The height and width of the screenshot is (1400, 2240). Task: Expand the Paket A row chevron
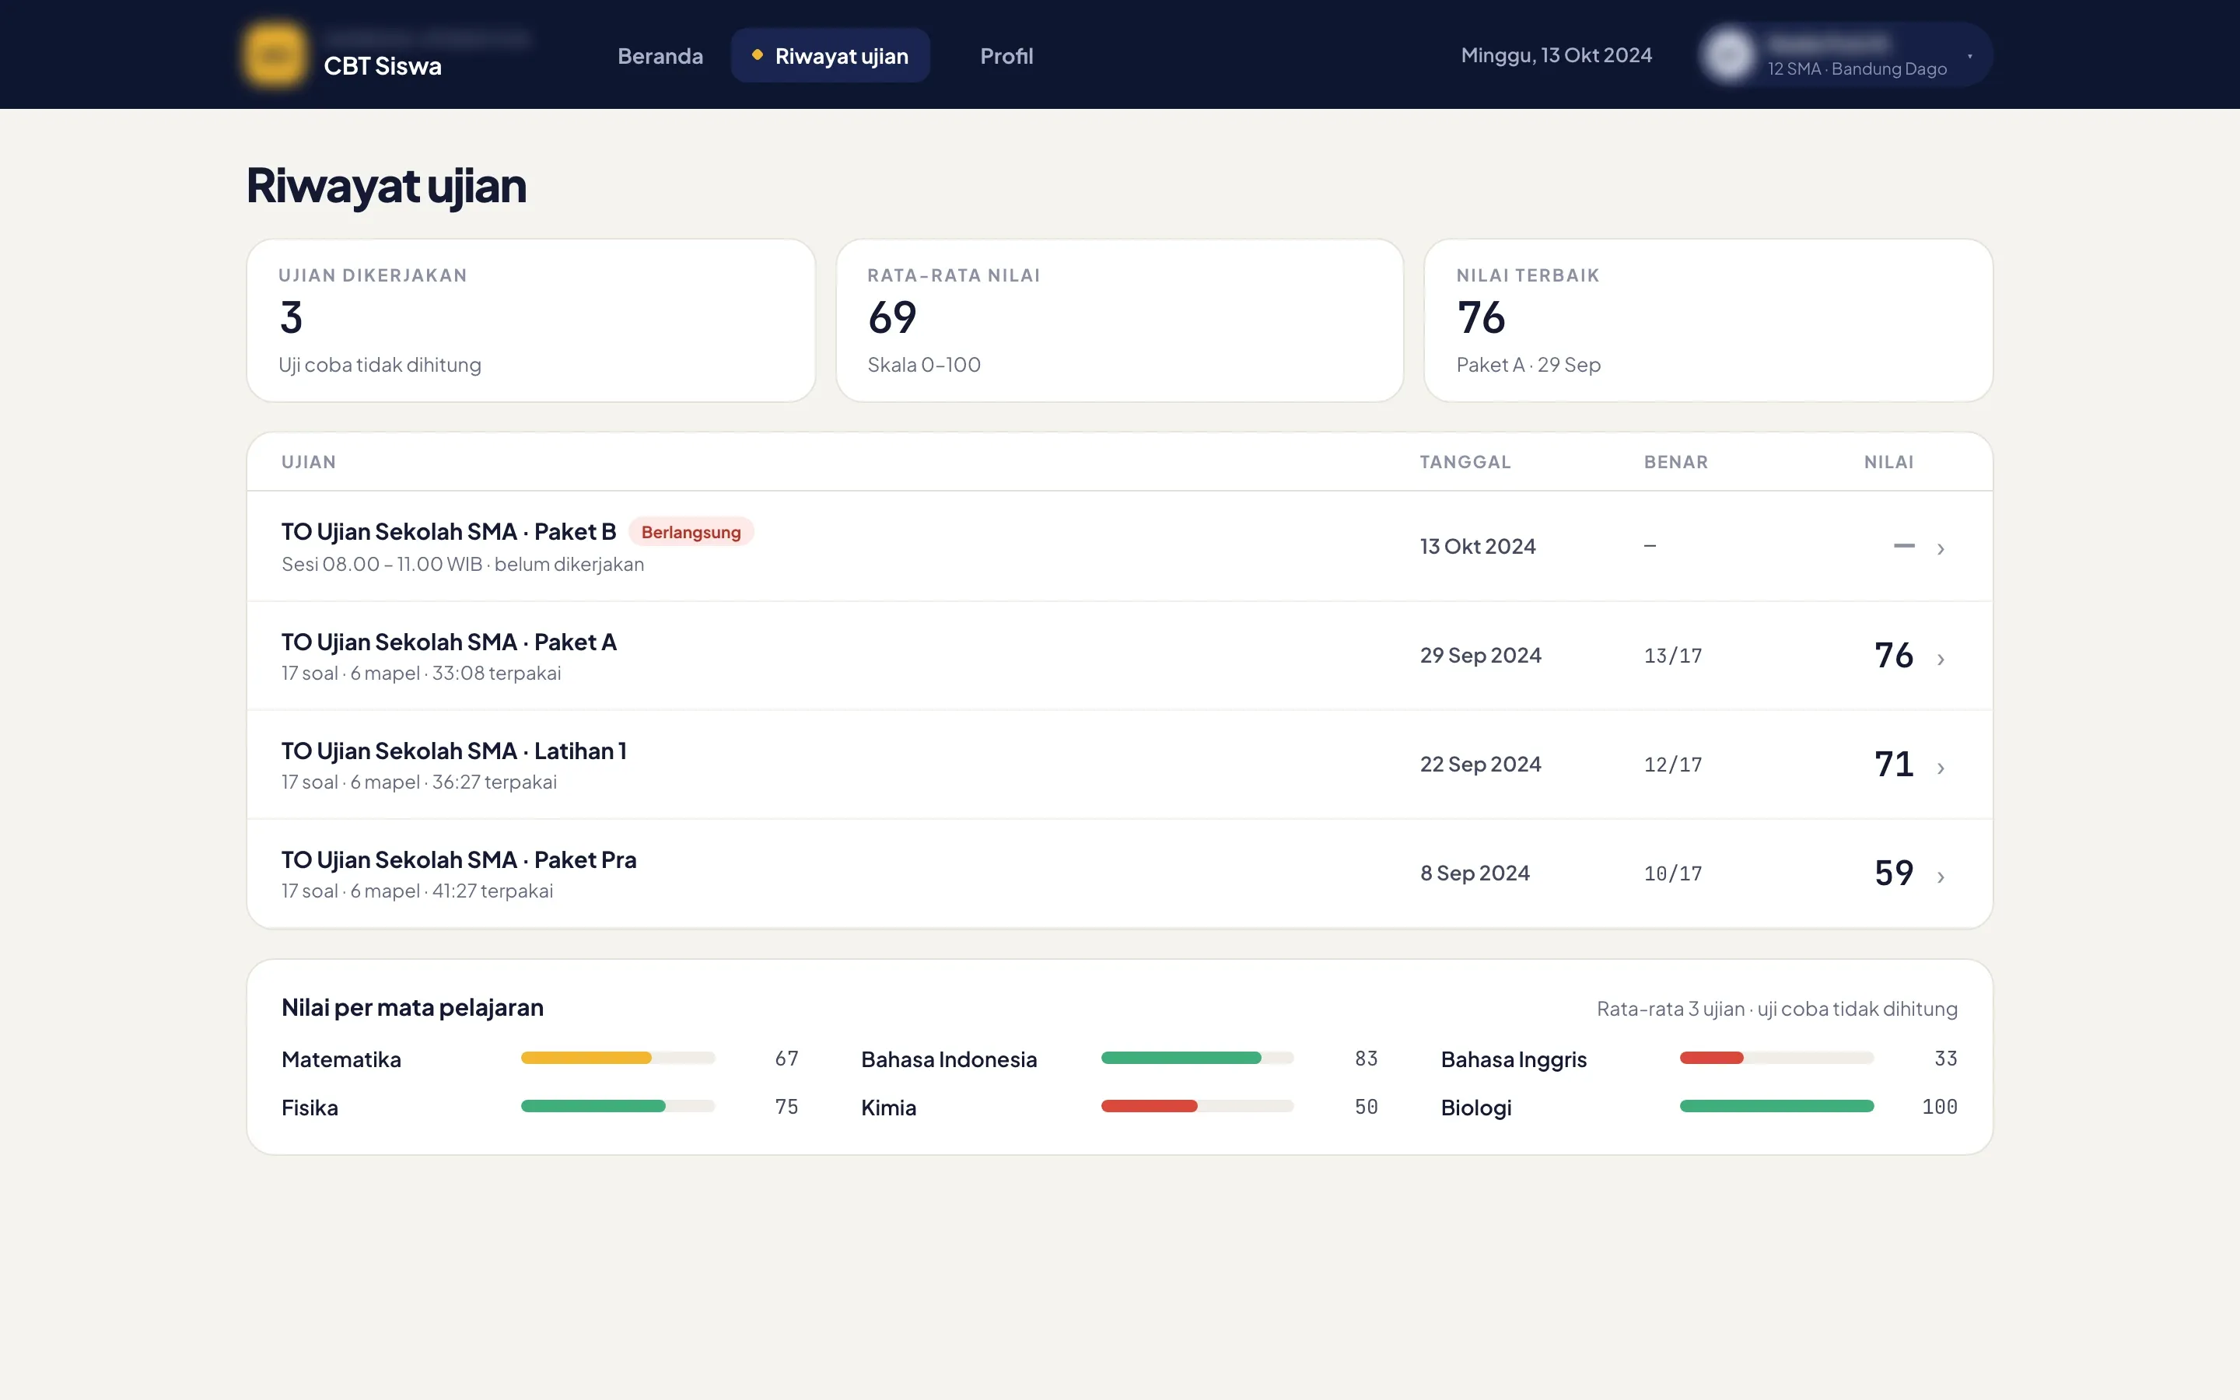coord(1941,660)
